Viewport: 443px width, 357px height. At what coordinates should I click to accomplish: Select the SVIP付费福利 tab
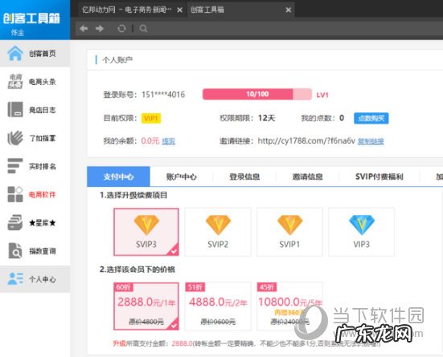click(379, 176)
